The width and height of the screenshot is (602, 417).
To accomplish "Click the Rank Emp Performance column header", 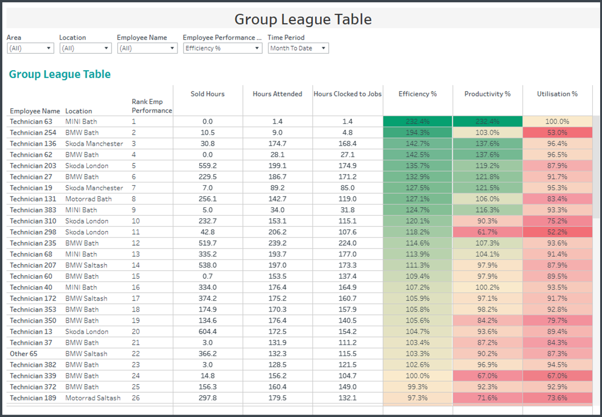I will tap(151, 106).
